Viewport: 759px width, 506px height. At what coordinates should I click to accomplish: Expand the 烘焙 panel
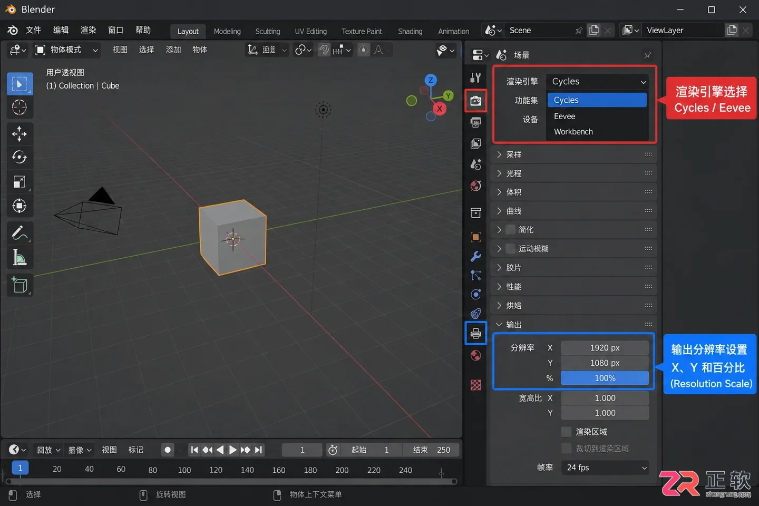click(573, 305)
